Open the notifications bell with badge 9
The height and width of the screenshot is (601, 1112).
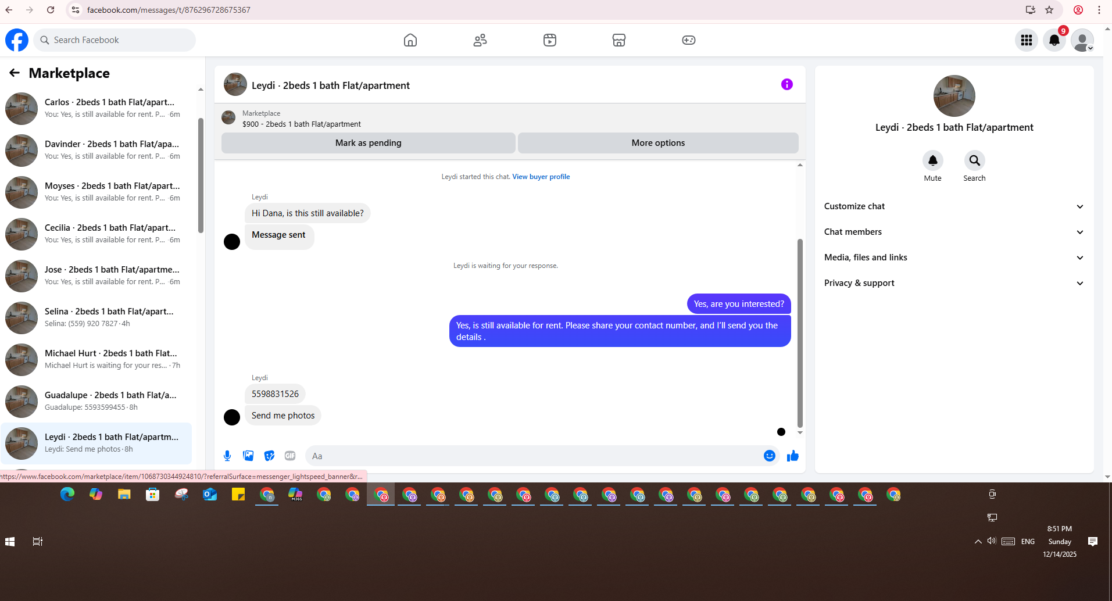point(1054,40)
